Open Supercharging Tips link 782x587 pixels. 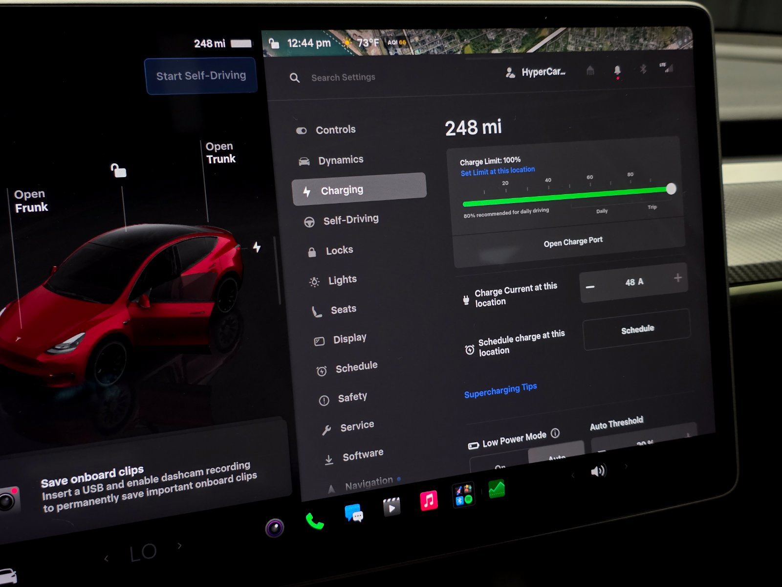(500, 390)
